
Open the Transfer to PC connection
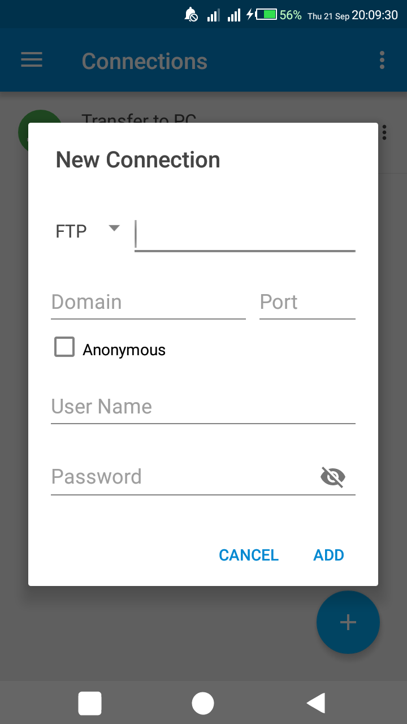(x=139, y=120)
